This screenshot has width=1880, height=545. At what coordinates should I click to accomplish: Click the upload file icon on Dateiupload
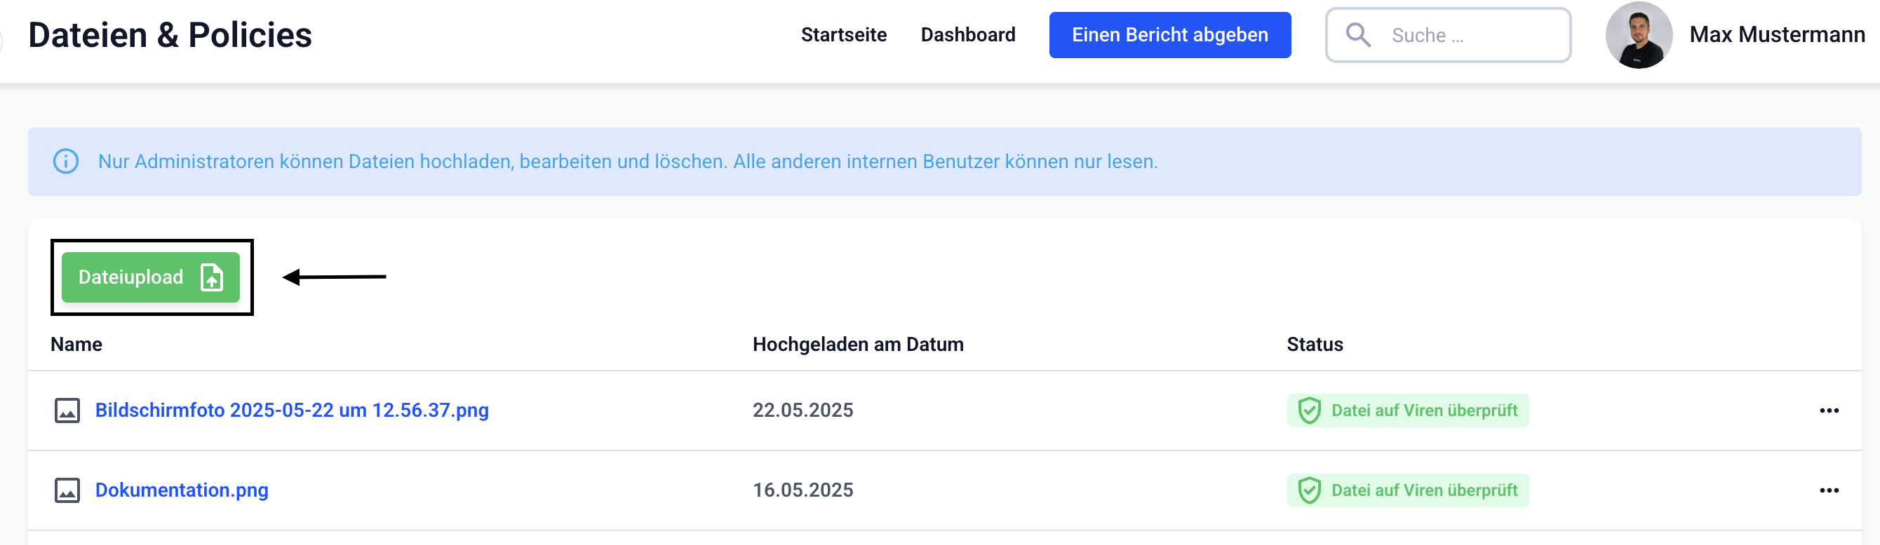pos(212,277)
